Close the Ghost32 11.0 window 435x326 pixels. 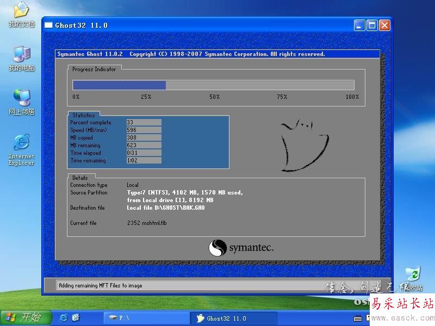click(x=384, y=26)
